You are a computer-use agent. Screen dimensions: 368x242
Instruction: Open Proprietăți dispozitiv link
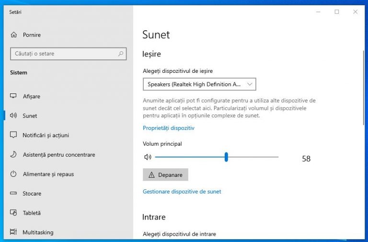click(168, 128)
